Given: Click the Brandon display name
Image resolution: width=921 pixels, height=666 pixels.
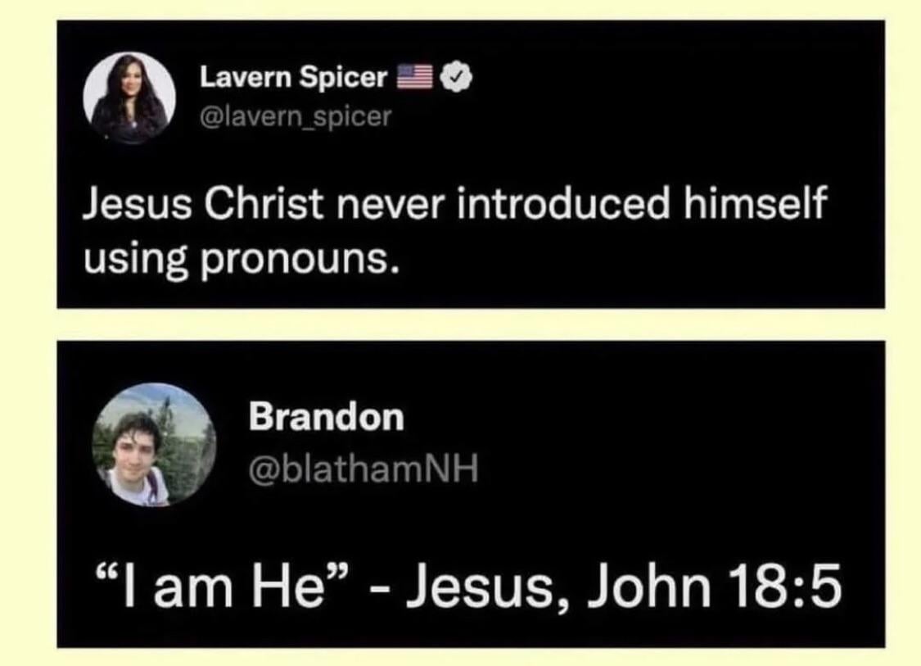Looking at the screenshot, I should click(x=327, y=418).
